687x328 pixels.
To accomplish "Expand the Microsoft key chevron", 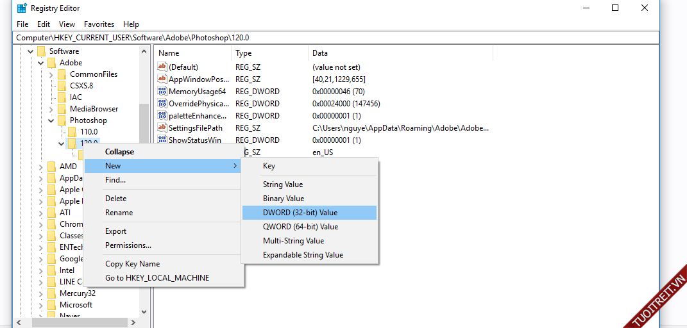I will coord(41,305).
